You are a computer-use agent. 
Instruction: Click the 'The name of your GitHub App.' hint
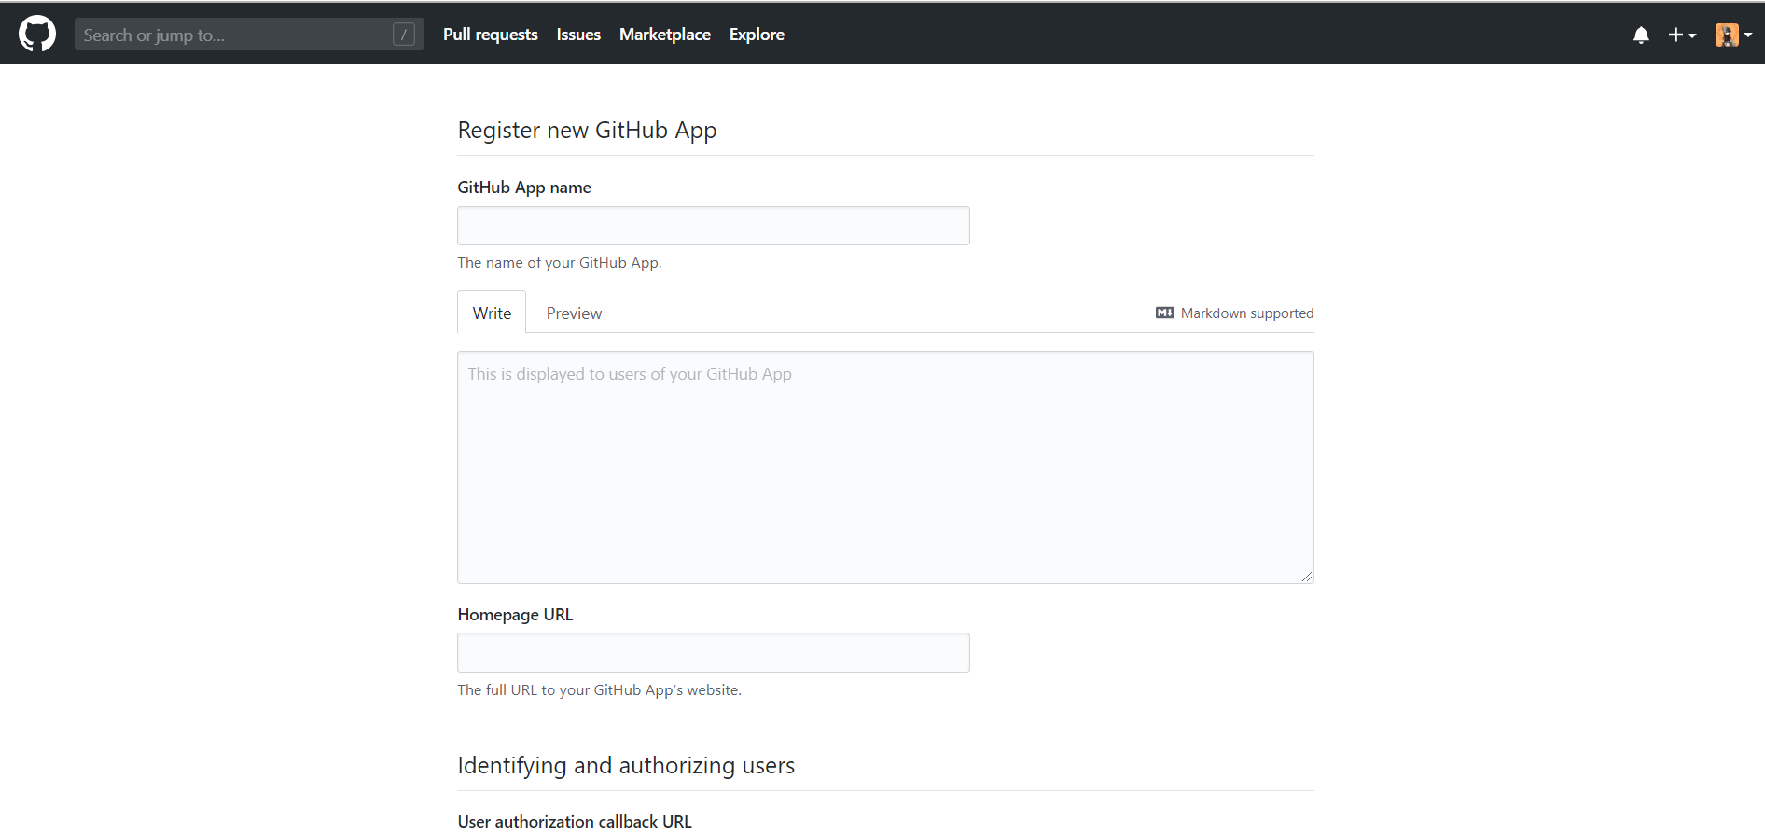(x=560, y=263)
